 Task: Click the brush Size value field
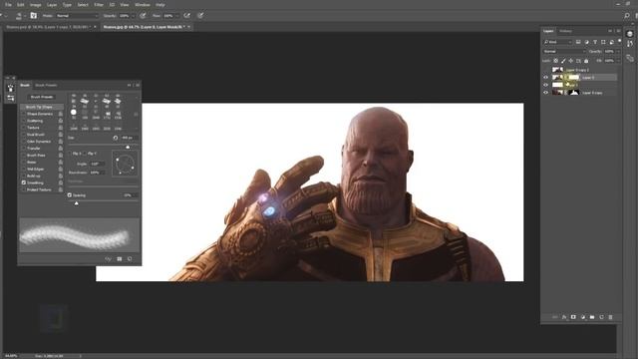click(130, 138)
